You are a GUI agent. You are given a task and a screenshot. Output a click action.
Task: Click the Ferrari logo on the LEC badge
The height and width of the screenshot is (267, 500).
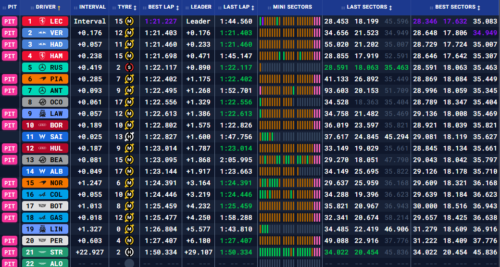(43, 21)
